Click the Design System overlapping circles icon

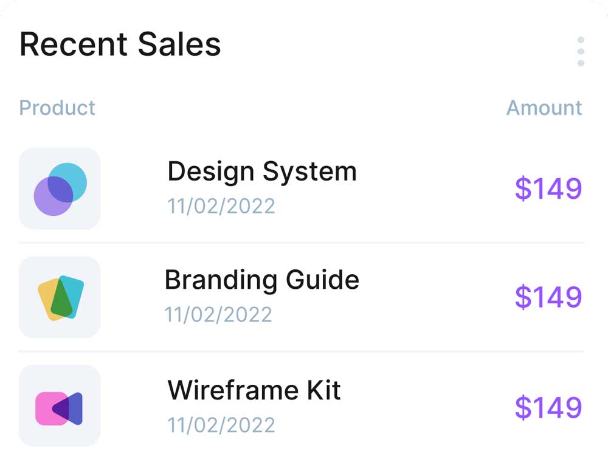coord(60,188)
